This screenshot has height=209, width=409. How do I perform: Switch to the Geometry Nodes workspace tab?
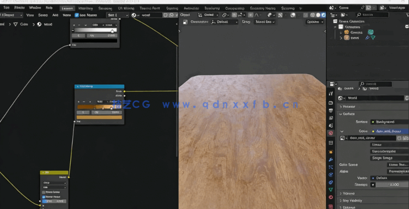tap(262, 8)
